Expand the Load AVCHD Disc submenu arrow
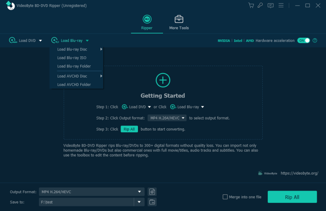 tap(101, 76)
